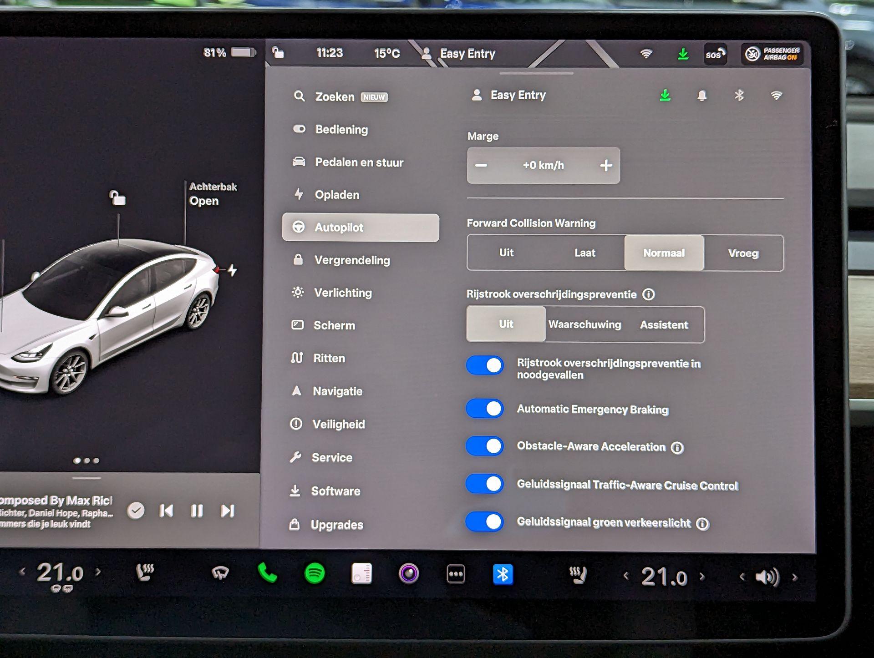Screen dimensions: 874x658
Task: Tap the Wi-Fi icon in the status bar
Action: pos(646,54)
